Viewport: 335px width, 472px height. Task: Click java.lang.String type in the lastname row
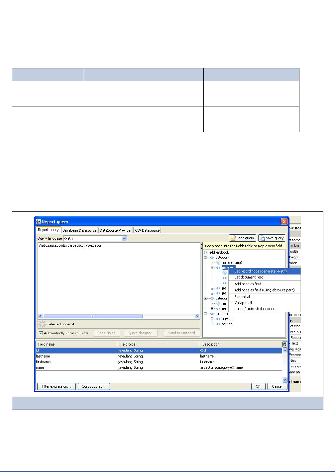tap(159, 356)
